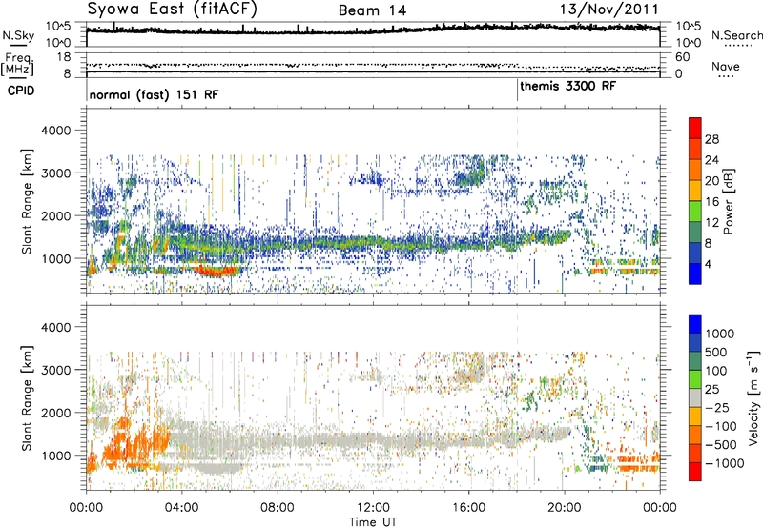Click the "Nave" legend label
Screen dimensions: 763x528
pyautogui.click(x=725, y=66)
